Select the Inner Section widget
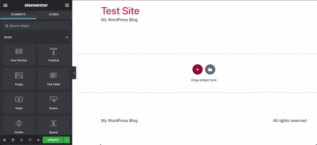The image size is (317, 145). [x=19, y=55]
